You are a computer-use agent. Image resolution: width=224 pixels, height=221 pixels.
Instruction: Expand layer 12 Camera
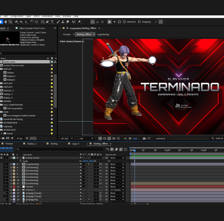click(x=11, y=187)
